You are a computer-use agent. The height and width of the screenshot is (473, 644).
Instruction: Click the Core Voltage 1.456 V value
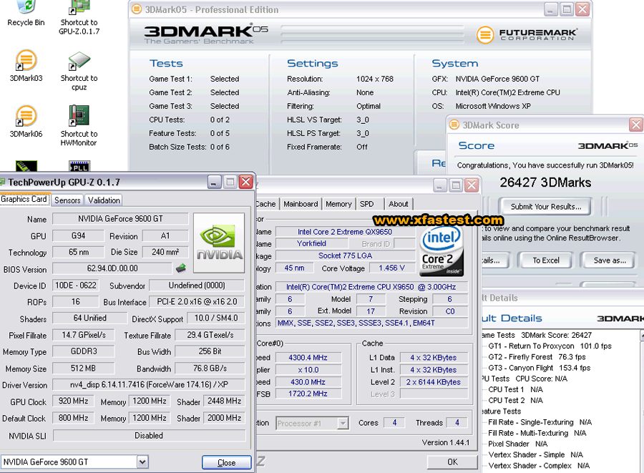coord(391,268)
